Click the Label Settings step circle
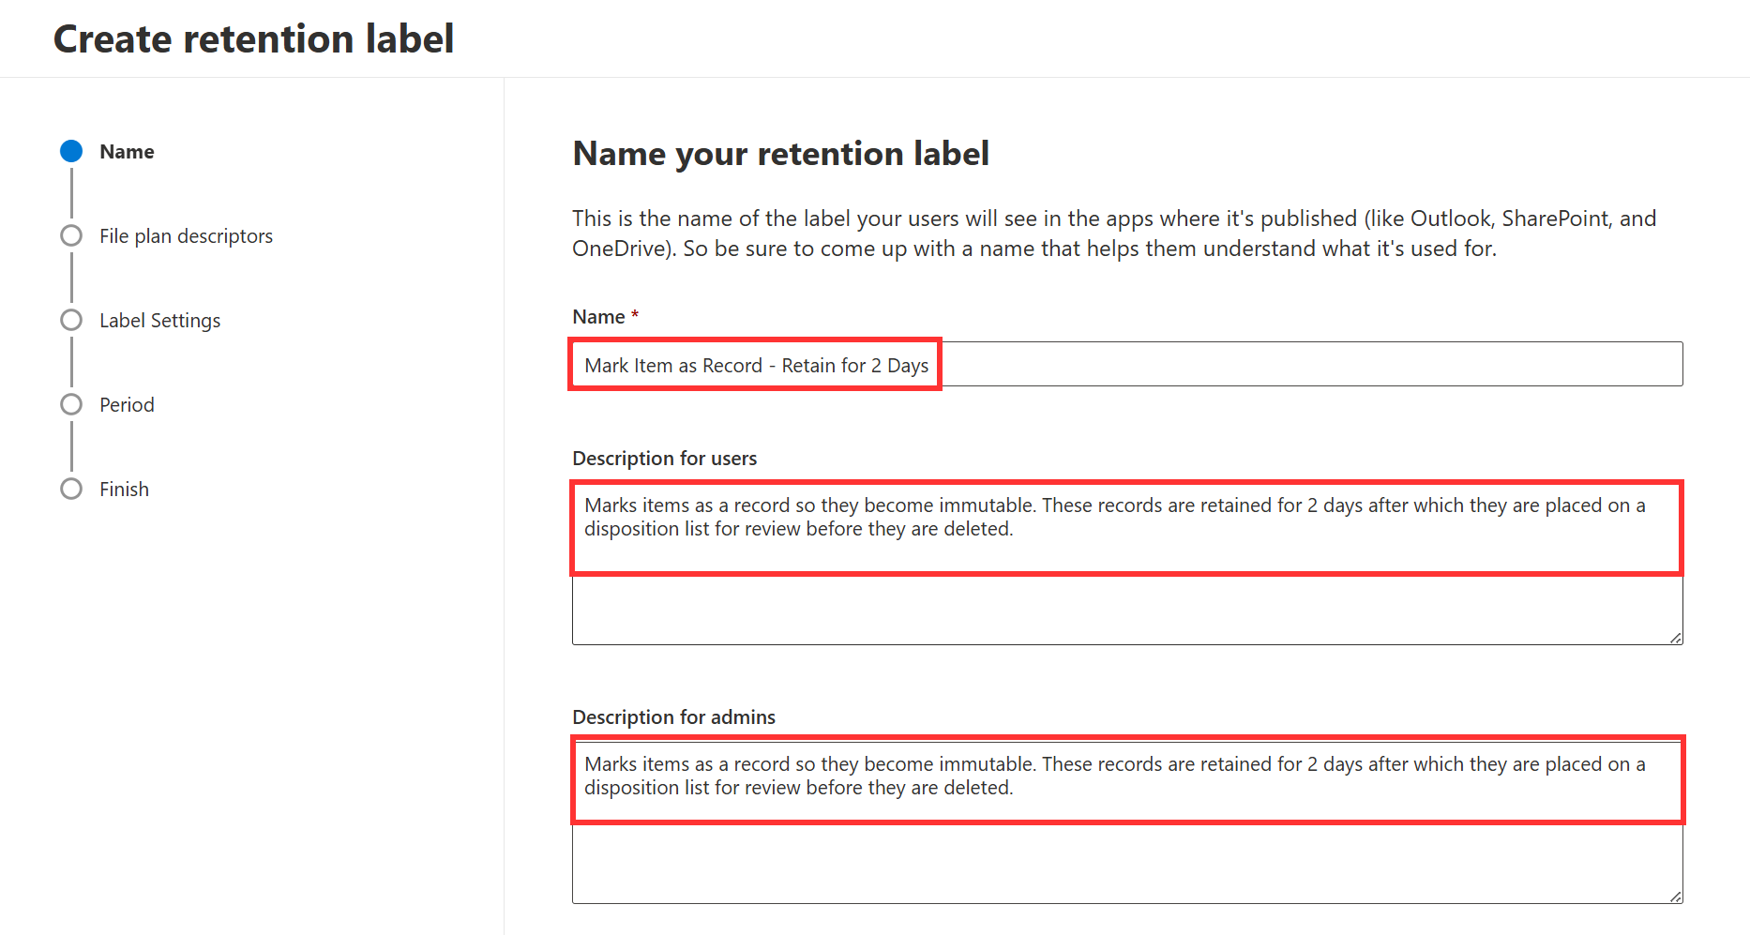Image resolution: width=1750 pixels, height=935 pixels. (x=71, y=320)
